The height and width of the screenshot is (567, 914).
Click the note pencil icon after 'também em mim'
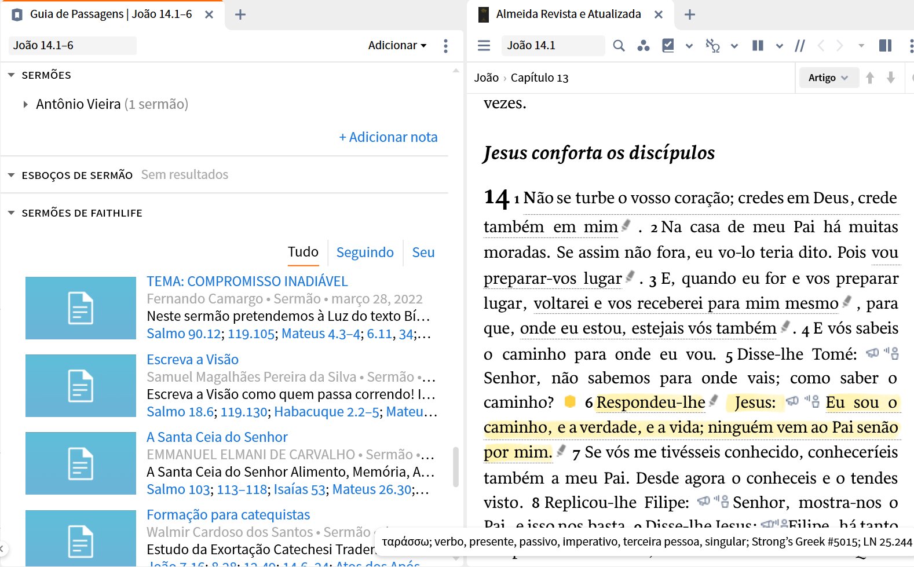point(626,225)
